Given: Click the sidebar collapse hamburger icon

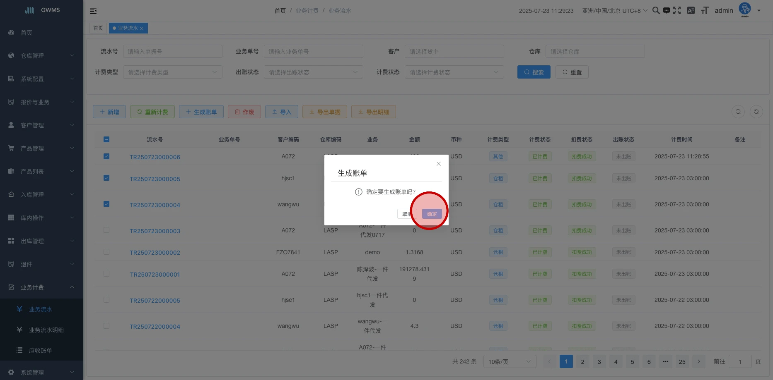Looking at the screenshot, I should pos(93,11).
